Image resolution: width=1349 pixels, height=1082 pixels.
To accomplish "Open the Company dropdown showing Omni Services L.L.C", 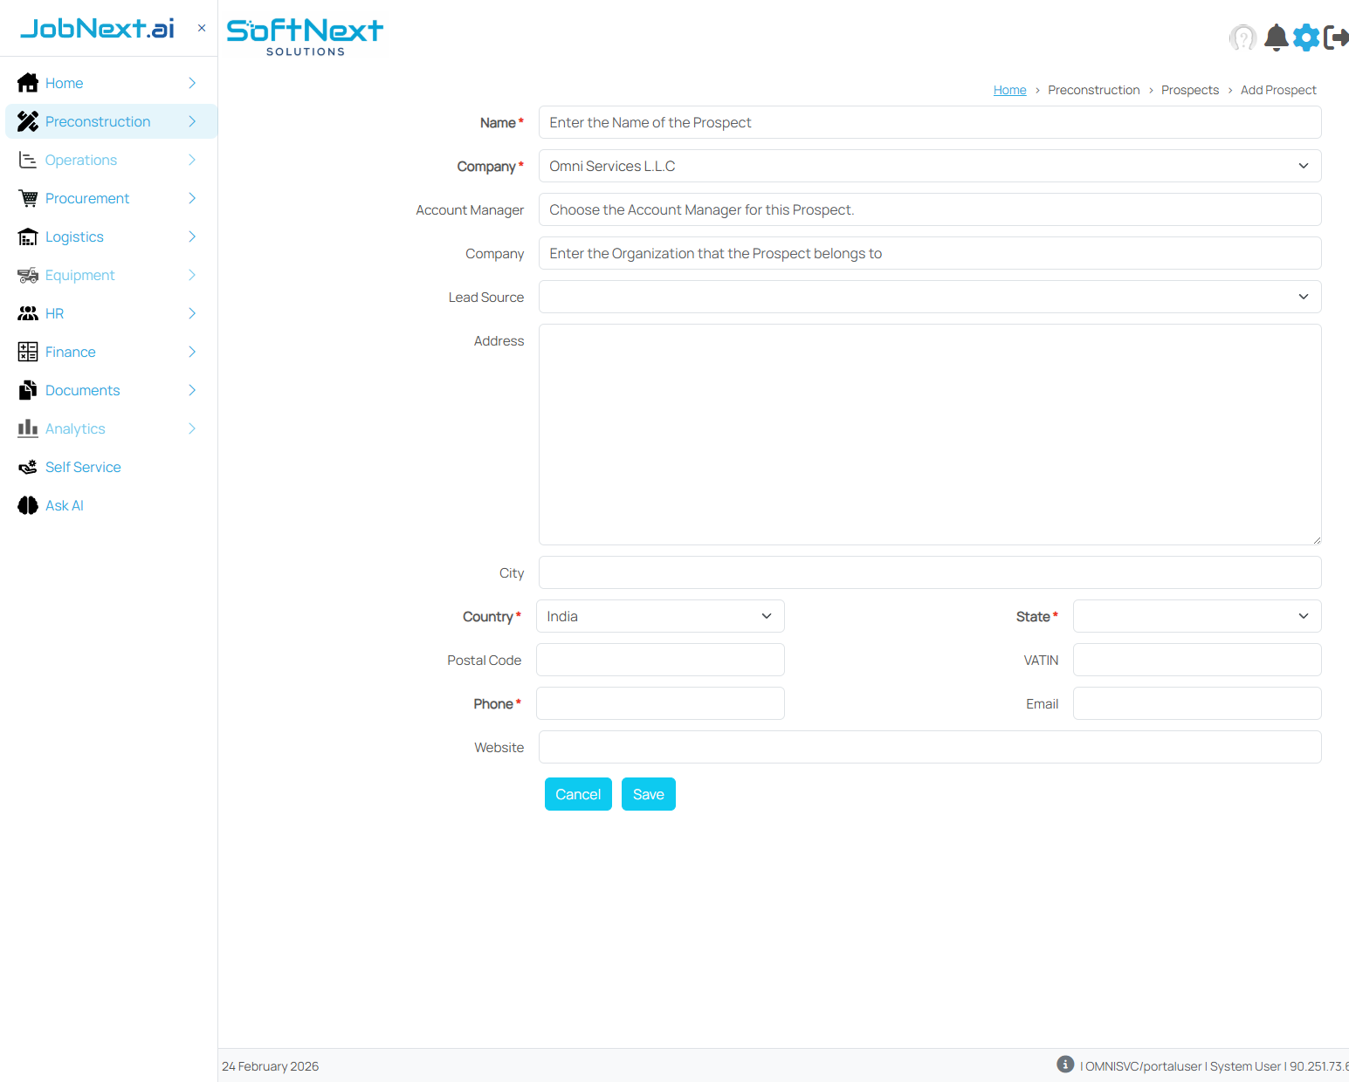I will (x=929, y=166).
